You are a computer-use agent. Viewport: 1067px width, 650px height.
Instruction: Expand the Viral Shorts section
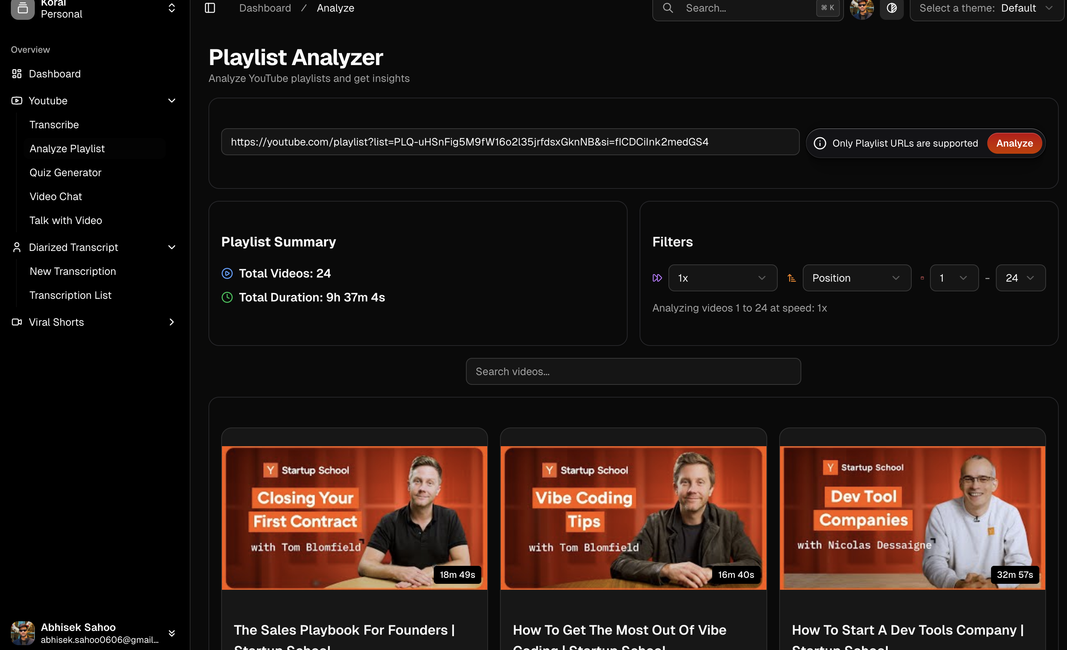point(171,322)
